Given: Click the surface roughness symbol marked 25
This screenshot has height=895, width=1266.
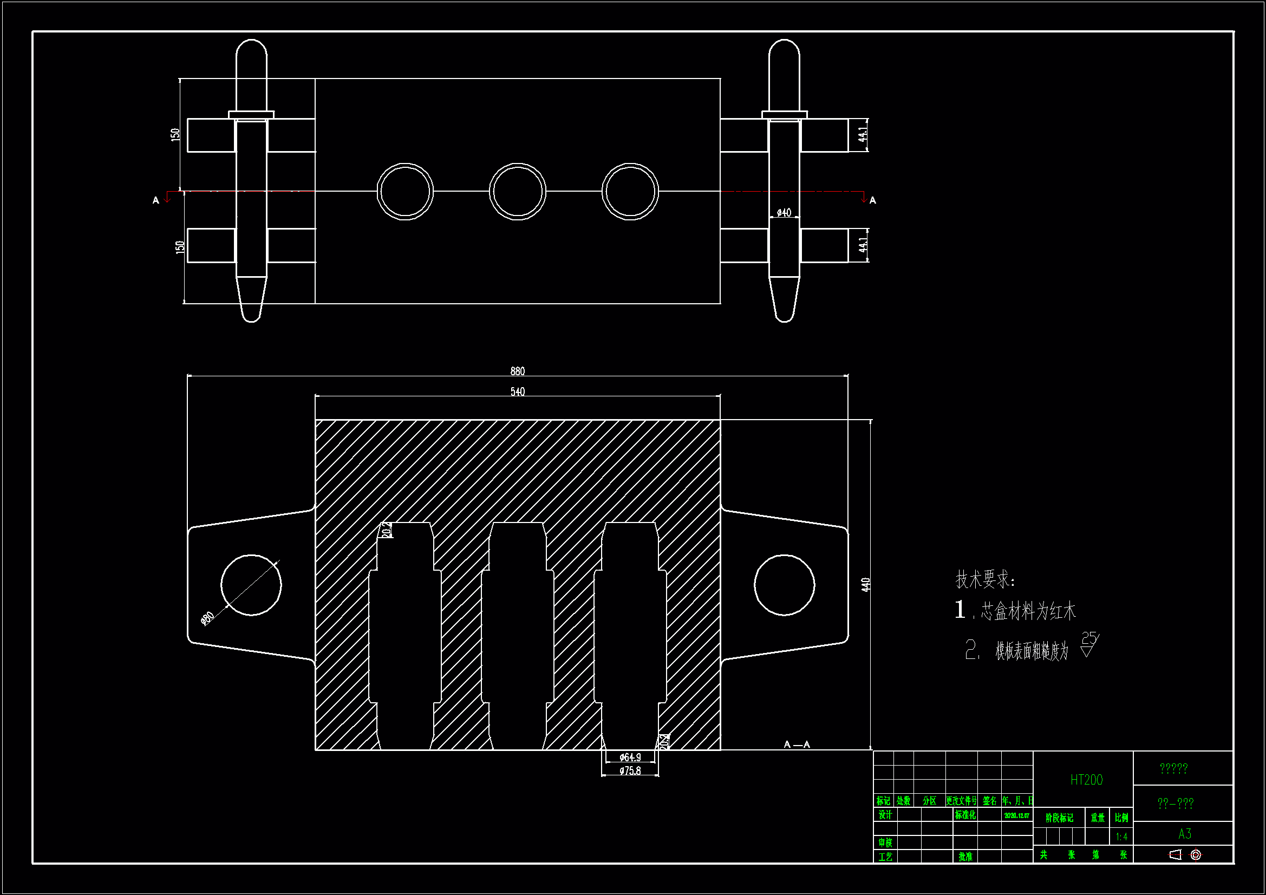Looking at the screenshot, I should coord(1088,645).
